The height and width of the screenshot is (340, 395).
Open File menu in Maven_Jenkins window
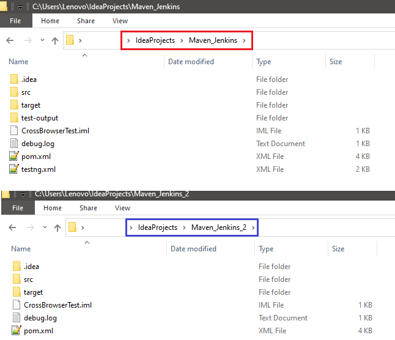[15, 21]
